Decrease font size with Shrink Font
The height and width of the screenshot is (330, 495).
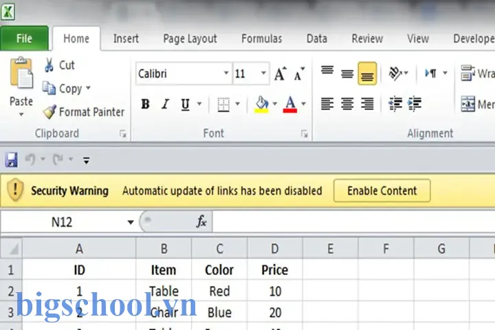pyautogui.click(x=298, y=74)
